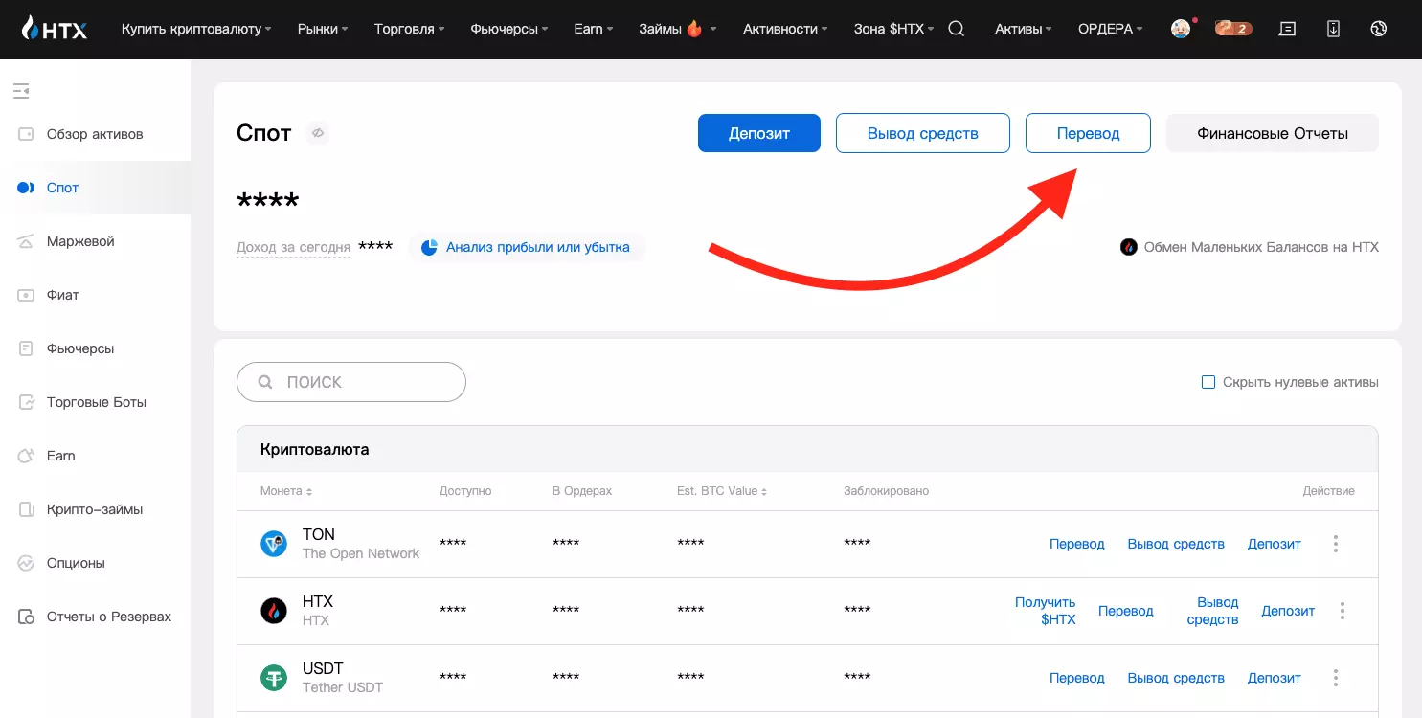Open Крипто-займы sidebar section

95,509
